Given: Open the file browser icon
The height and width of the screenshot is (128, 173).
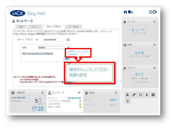Looking at the screenshot, I should pos(131,12).
